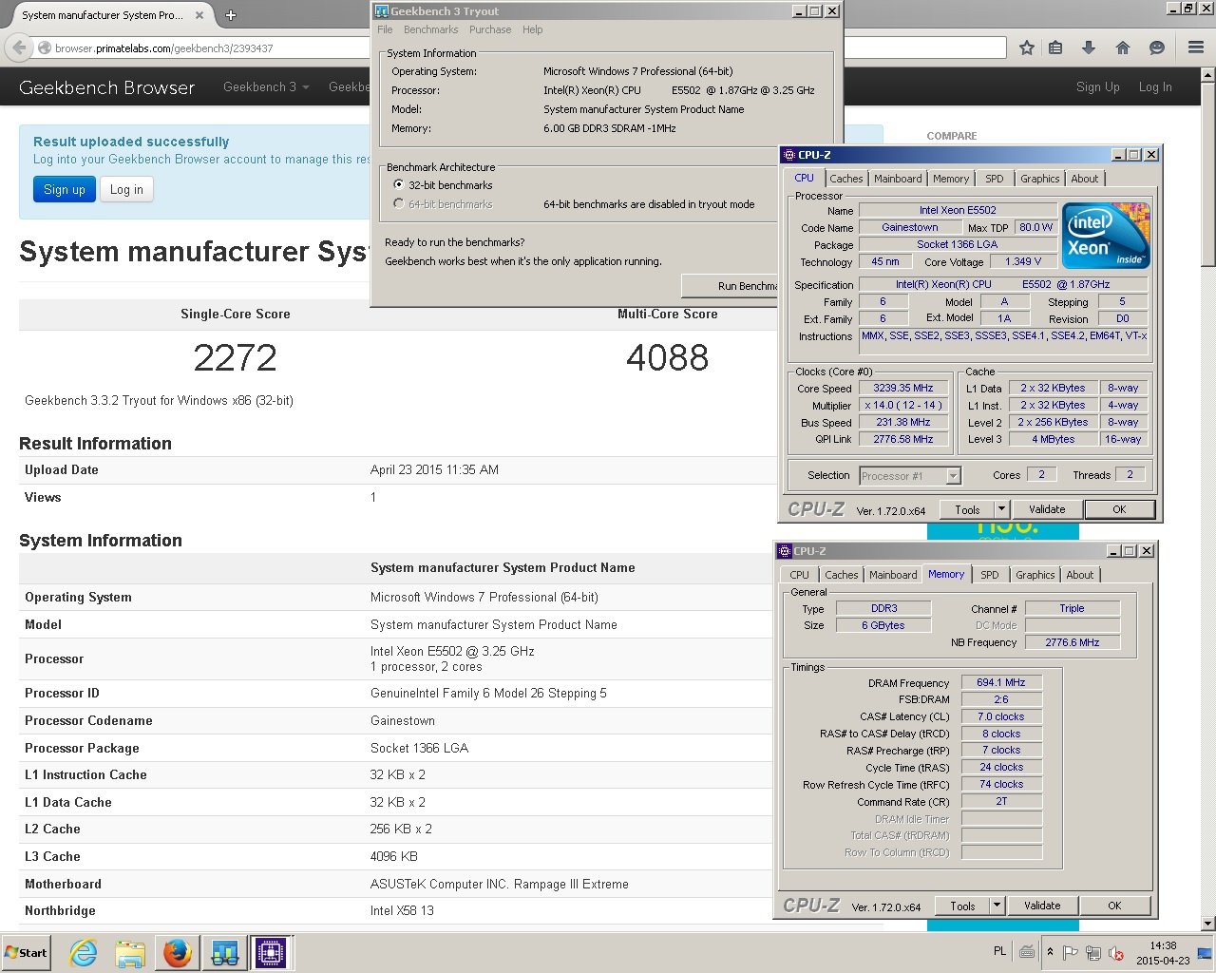This screenshot has width=1216, height=973.
Task: Click the Geekbench Browser logo link
Action: [x=106, y=87]
